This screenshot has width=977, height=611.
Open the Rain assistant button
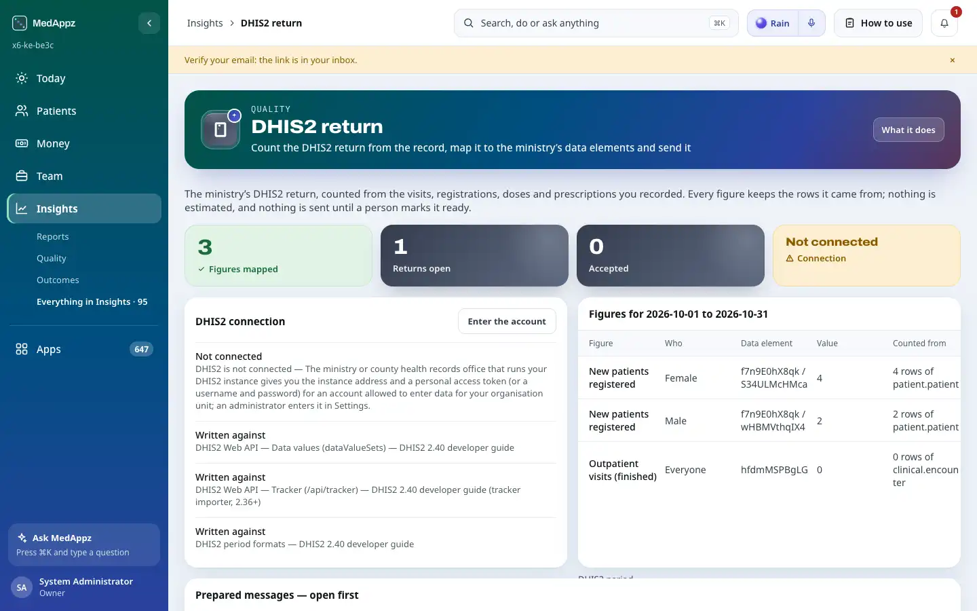coord(773,23)
